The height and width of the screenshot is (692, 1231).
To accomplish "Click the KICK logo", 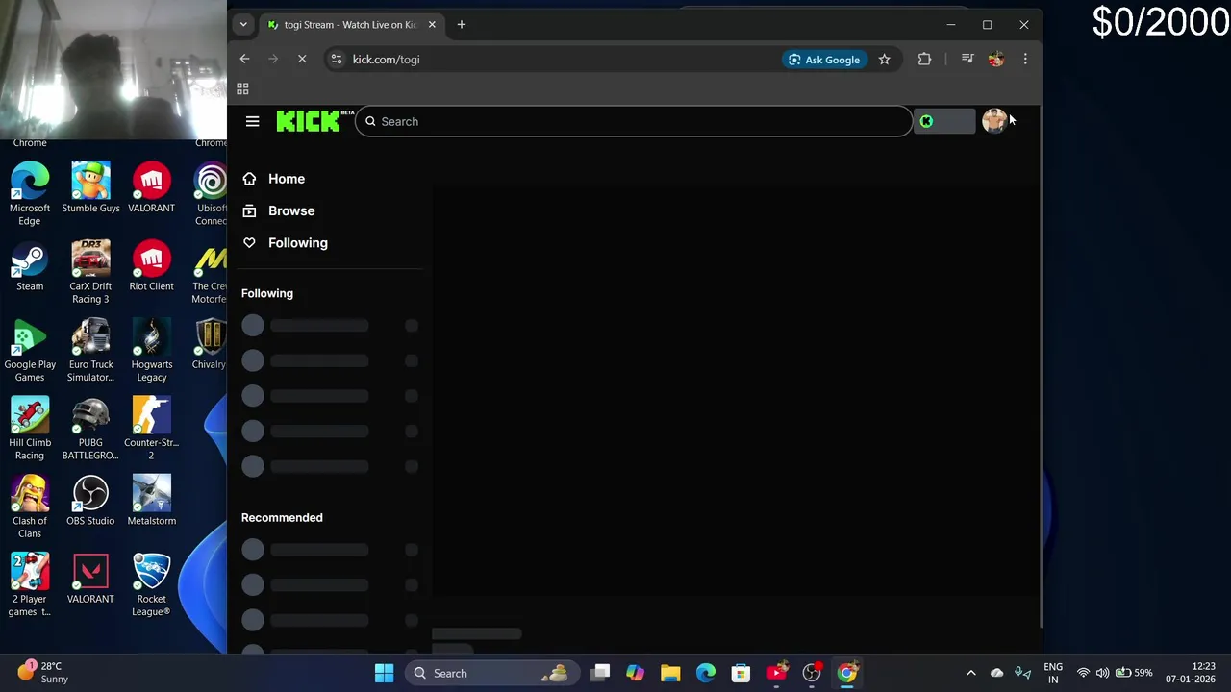I will 309,121.
